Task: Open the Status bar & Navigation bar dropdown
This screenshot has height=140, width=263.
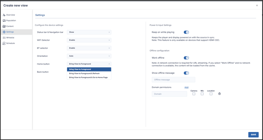Action: click(89, 32)
